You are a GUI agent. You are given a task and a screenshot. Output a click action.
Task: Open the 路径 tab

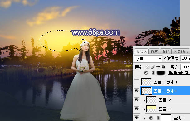coord(166,51)
